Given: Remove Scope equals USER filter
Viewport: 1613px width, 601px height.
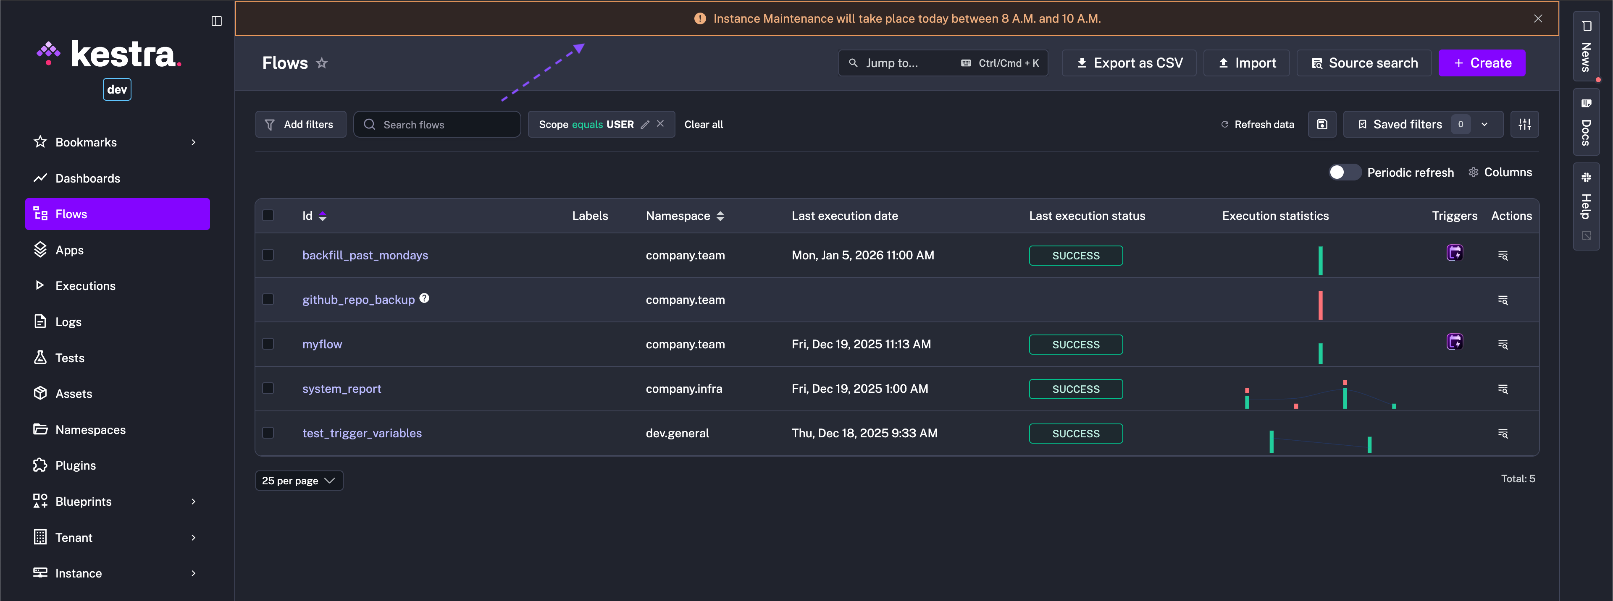Looking at the screenshot, I should point(660,124).
